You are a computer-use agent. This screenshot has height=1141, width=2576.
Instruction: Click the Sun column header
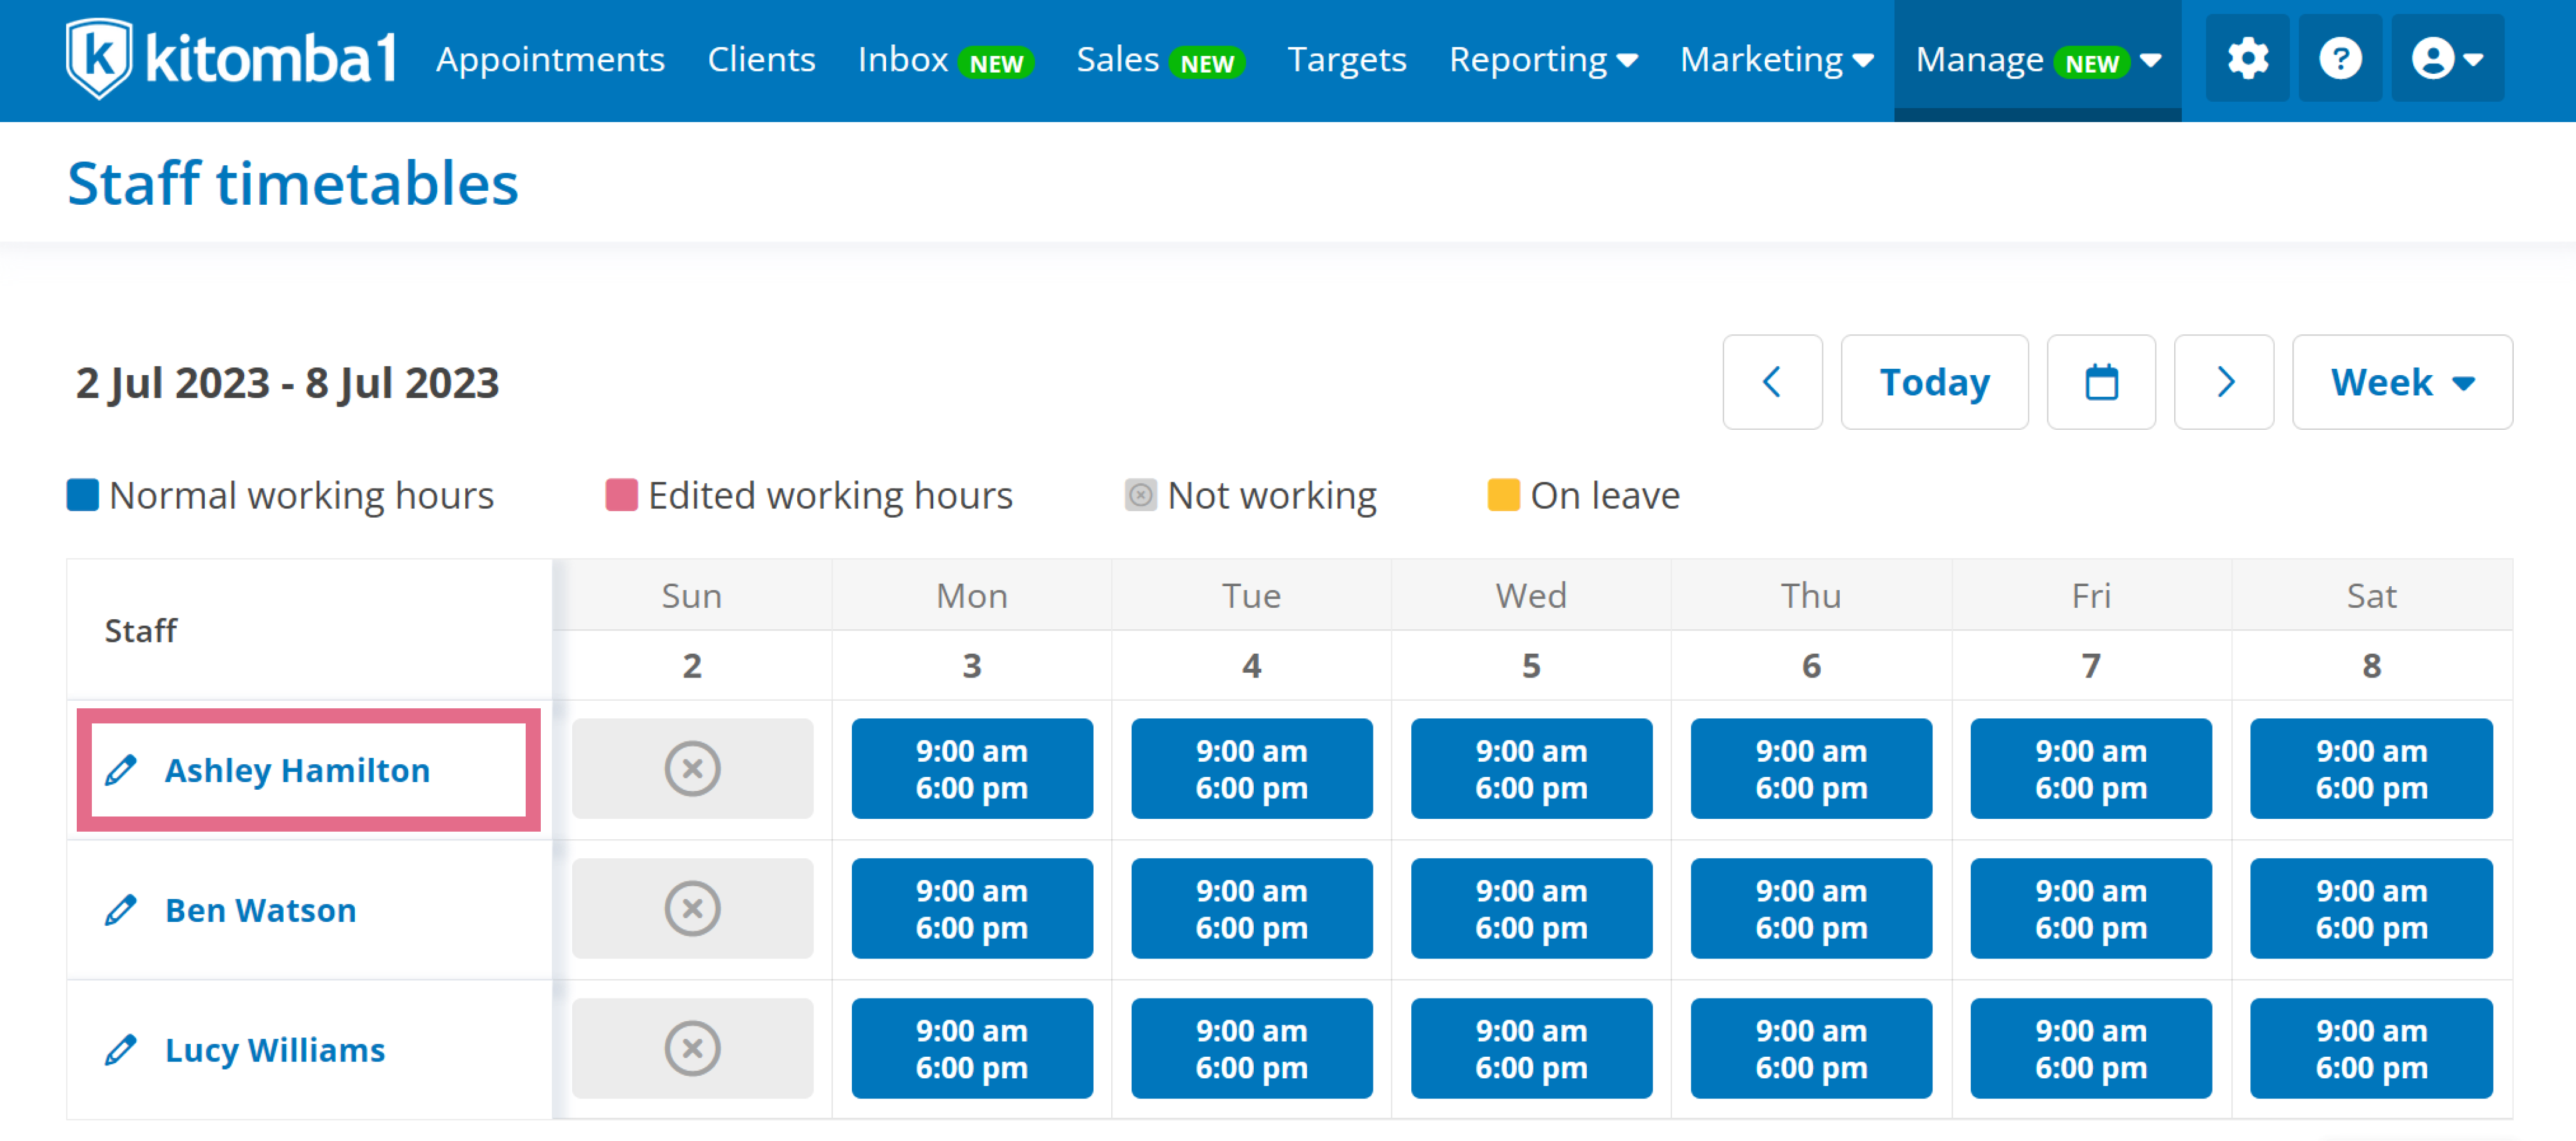click(x=692, y=596)
